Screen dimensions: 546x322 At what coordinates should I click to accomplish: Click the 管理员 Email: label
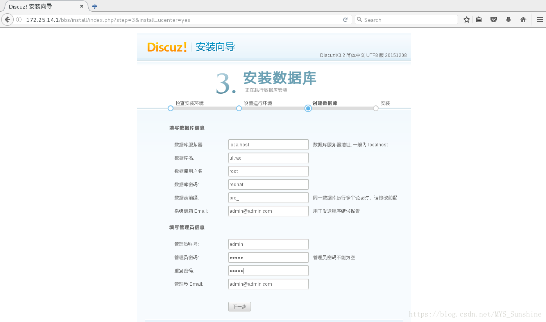[x=189, y=284]
